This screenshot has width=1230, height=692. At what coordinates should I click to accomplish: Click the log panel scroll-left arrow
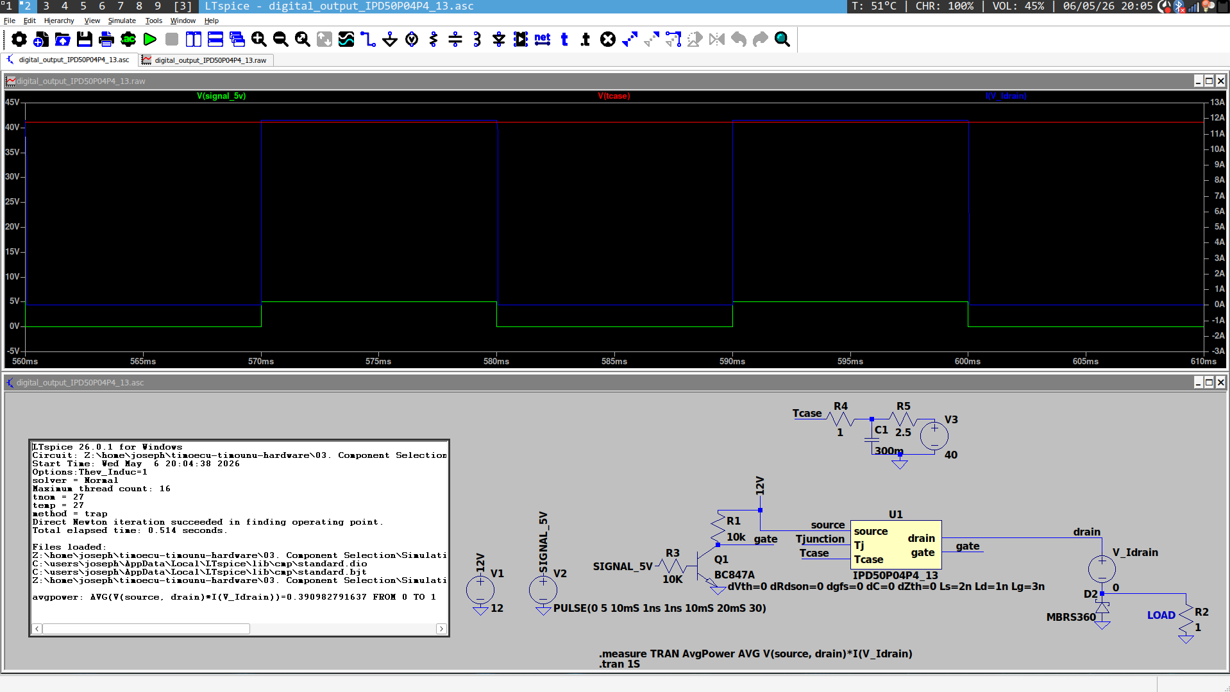click(37, 629)
